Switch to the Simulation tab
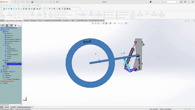The image size is (195, 110). tap(66, 20)
